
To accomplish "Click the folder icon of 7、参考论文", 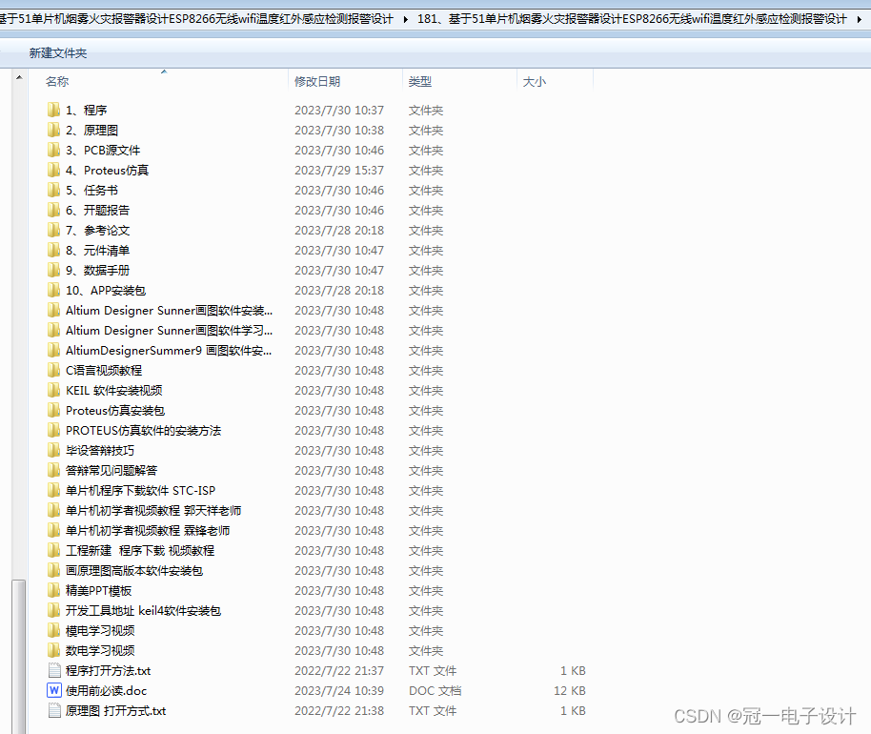I will (54, 230).
